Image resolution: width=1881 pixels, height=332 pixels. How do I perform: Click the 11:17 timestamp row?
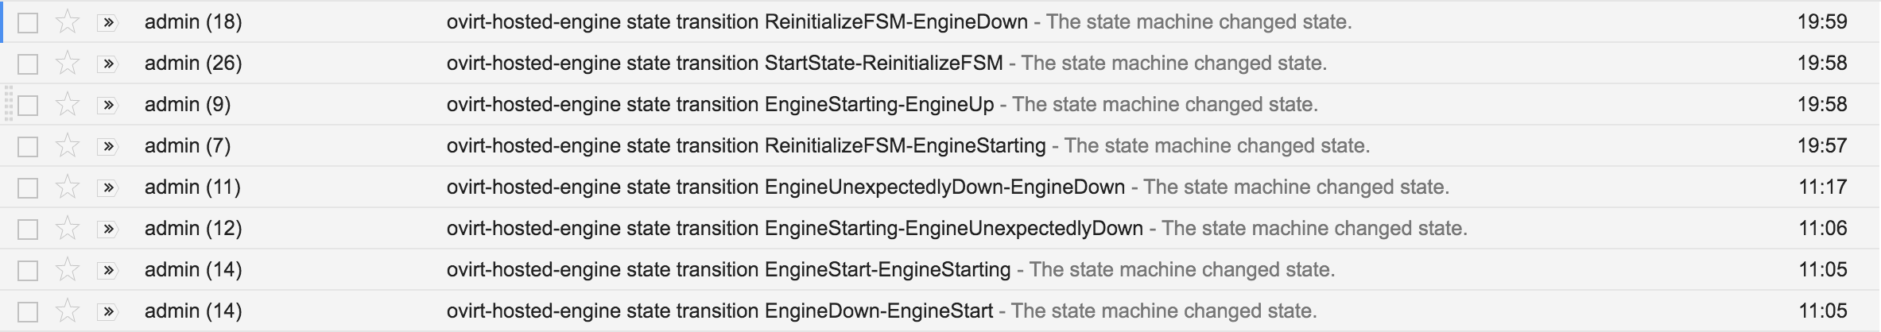point(1822,187)
